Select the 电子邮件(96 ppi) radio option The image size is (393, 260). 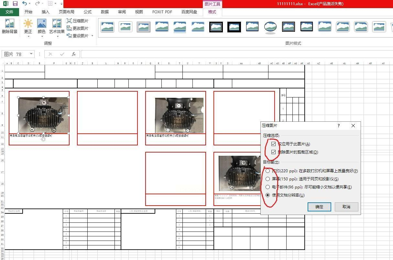coord(267,187)
